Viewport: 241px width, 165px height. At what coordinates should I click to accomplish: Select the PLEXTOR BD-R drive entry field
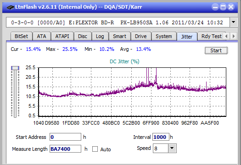[118, 22]
